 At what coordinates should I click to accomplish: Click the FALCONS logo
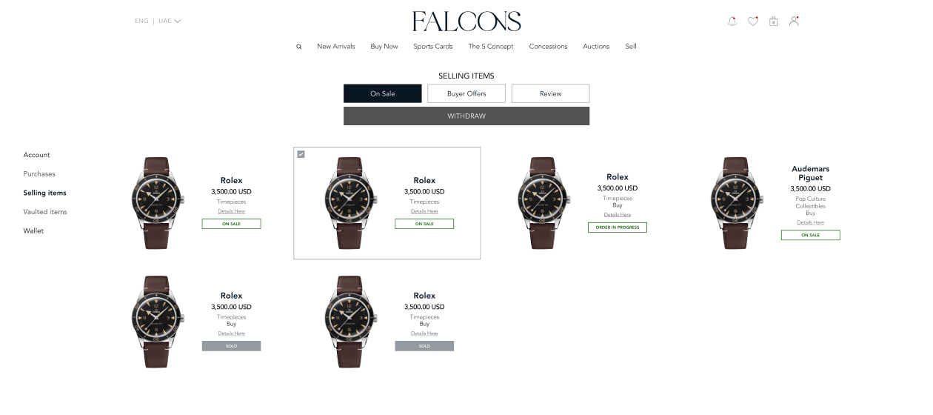tap(466, 21)
